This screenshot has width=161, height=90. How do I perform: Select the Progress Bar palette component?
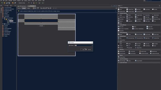(138, 19)
